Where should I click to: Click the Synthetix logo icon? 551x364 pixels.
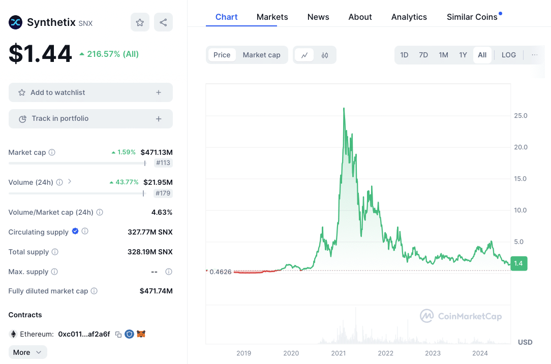click(x=15, y=22)
